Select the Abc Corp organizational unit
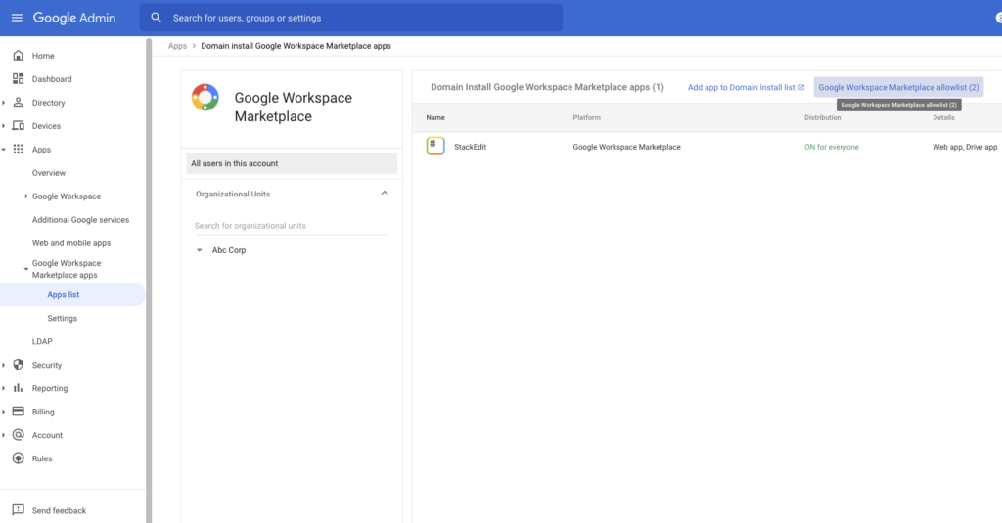The height and width of the screenshot is (523, 1002). tap(229, 250)
